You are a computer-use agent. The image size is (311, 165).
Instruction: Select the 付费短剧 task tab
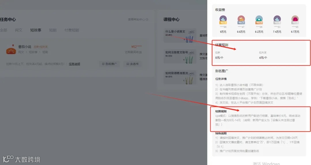(x=72, y=30)
